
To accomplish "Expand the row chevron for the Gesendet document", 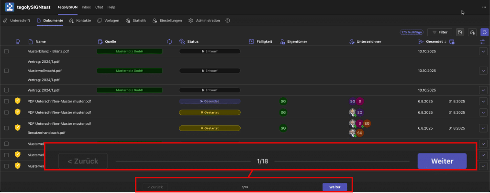I will pos(483,101).
